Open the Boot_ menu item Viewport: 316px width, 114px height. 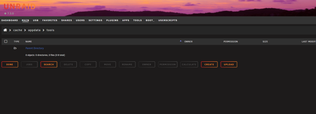[150, 20]
